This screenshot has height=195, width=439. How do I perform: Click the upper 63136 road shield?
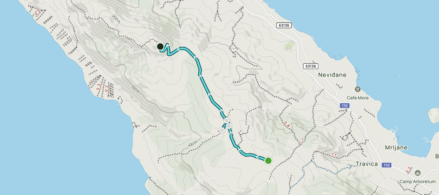pyautogui.click(x=284, y=25)
